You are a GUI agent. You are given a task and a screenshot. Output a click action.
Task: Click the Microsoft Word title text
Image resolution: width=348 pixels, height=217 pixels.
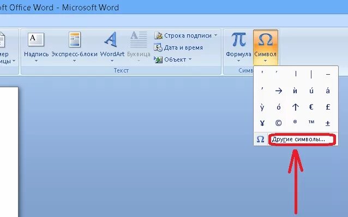tap(91, 8)
